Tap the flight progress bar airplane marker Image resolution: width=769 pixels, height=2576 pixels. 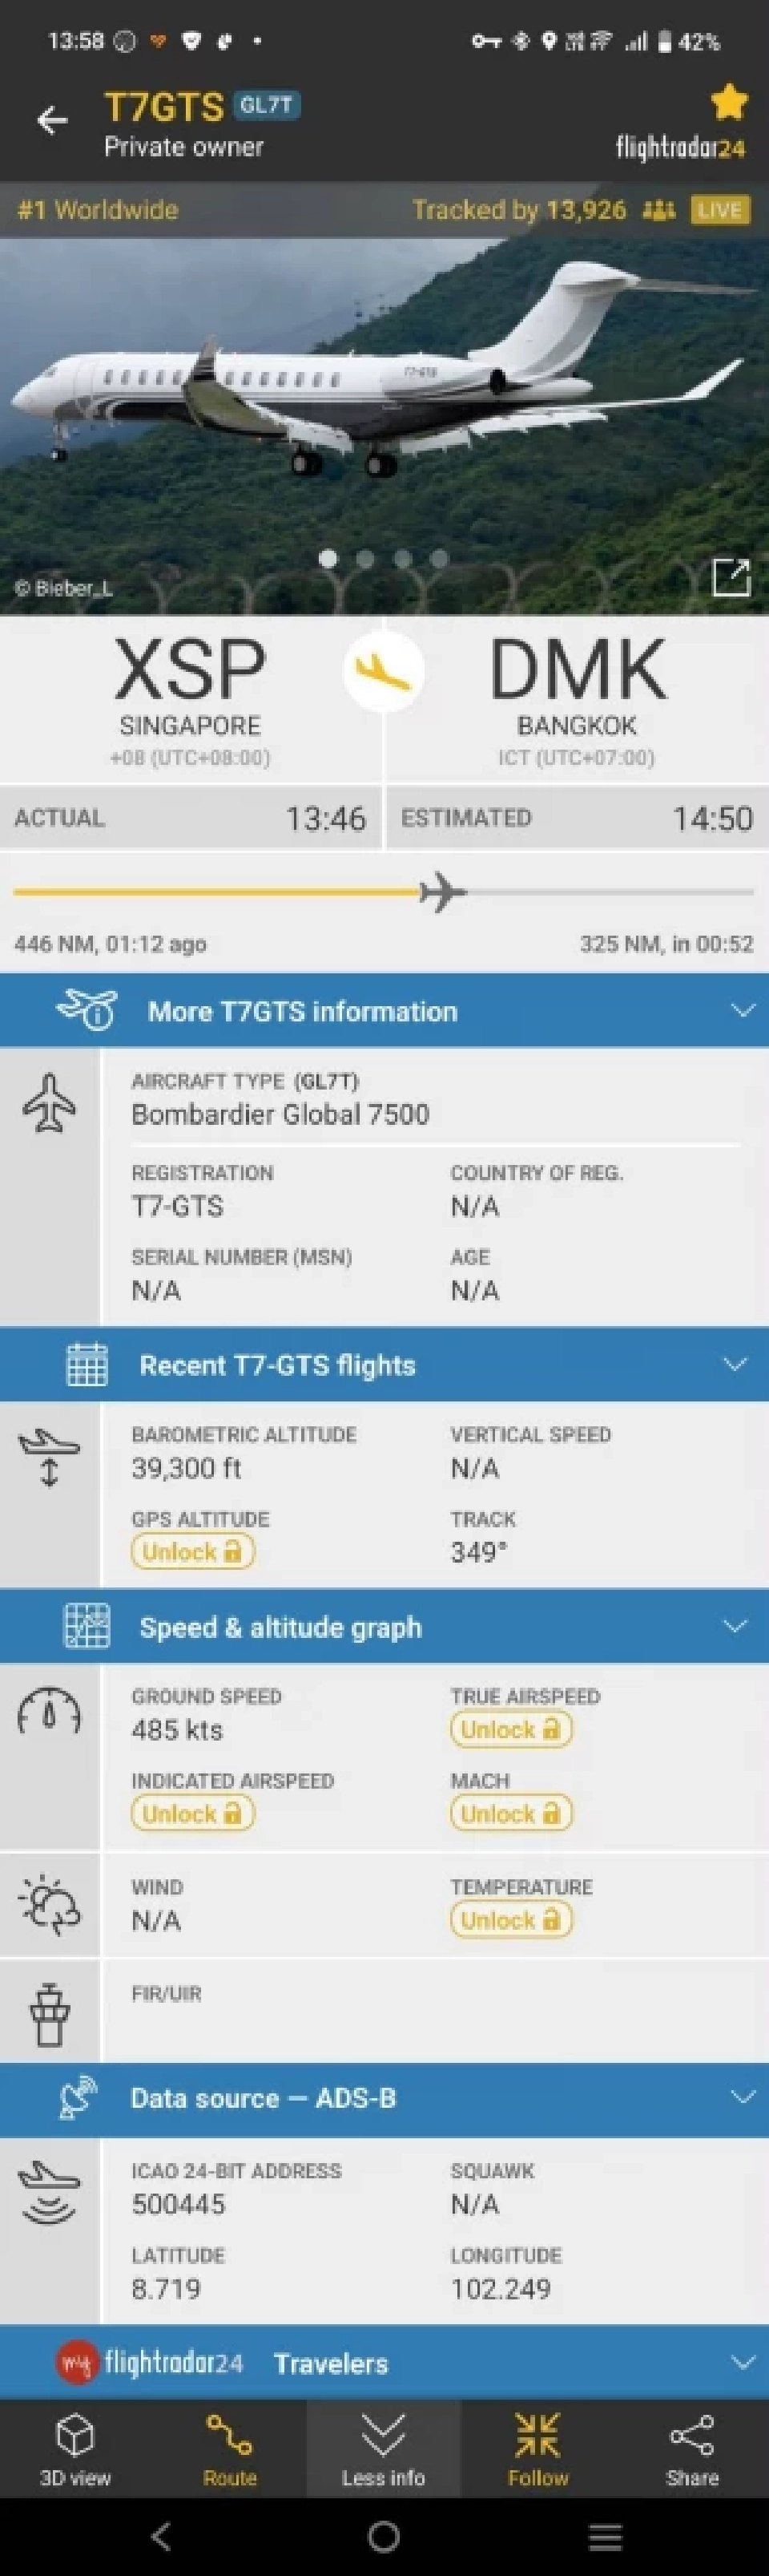point(441,891)
